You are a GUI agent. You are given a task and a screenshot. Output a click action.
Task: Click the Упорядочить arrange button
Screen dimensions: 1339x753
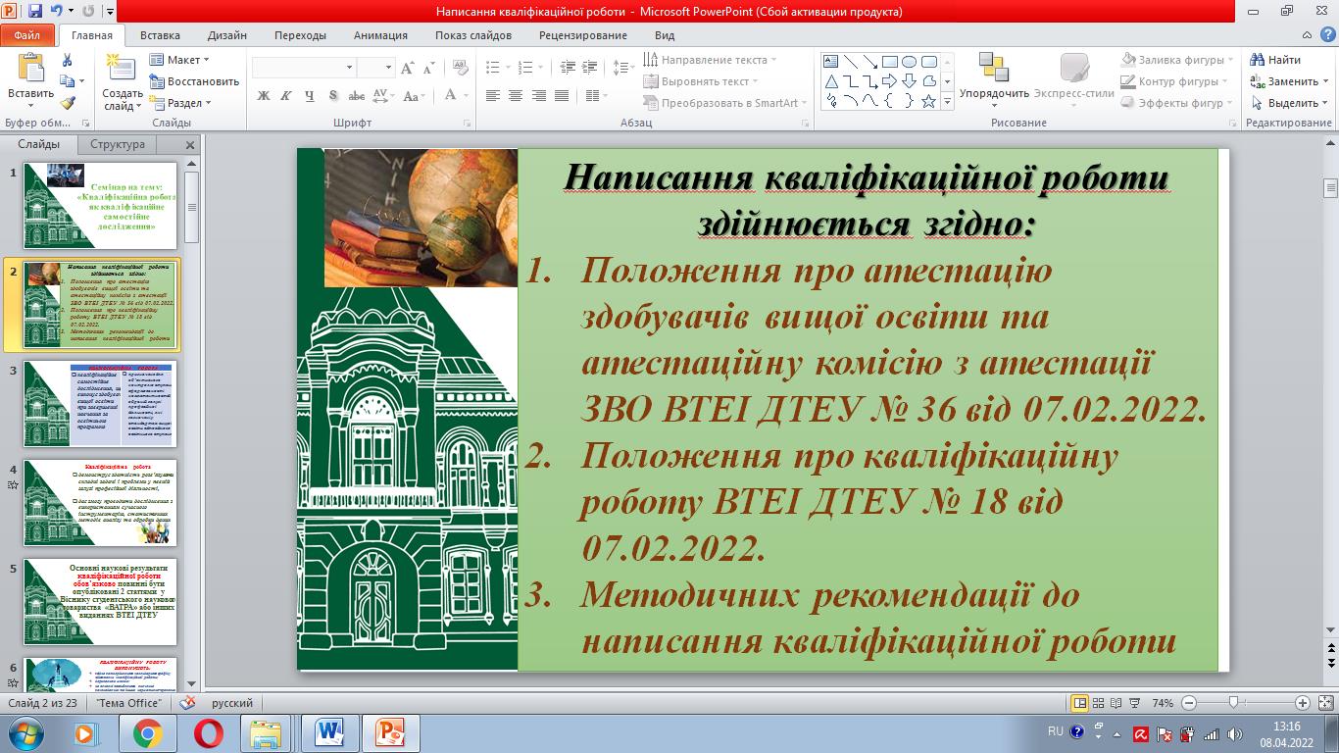click(x=994, y=78)
